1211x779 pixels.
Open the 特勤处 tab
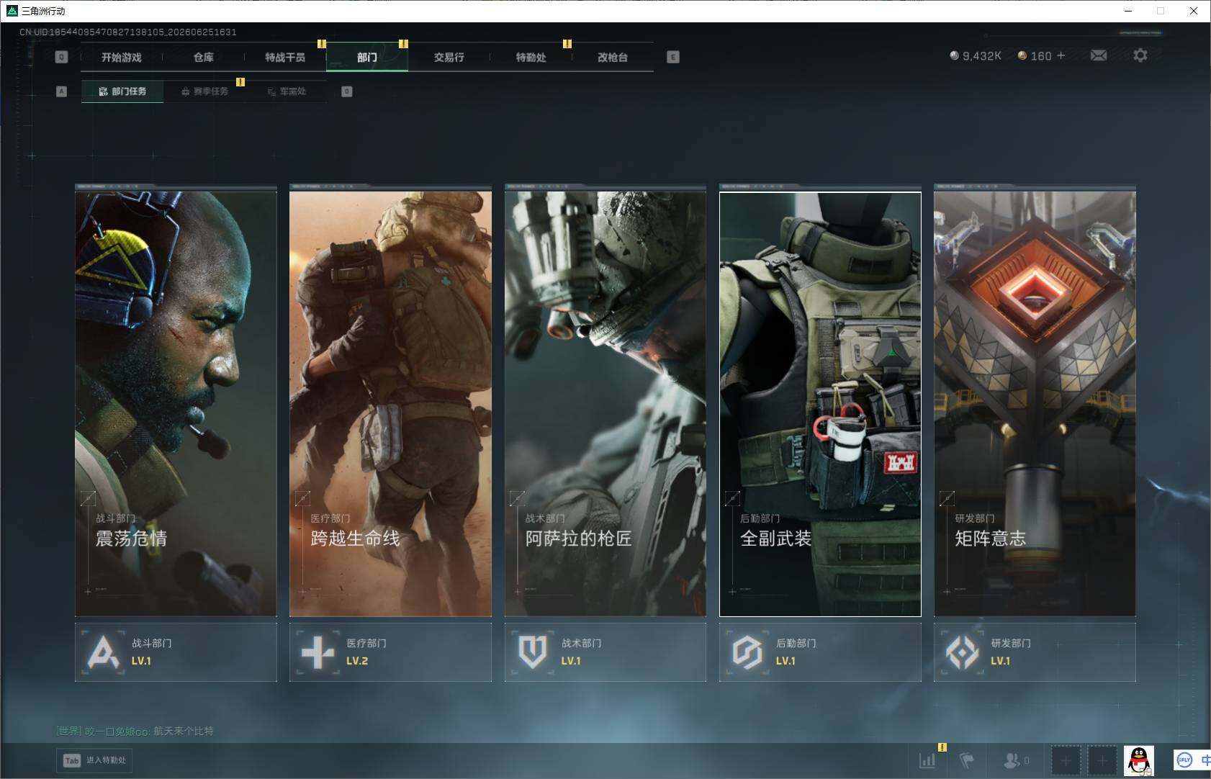click(x=531, y=57)
